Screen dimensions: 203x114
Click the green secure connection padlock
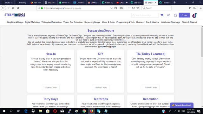tap(42, 8)
